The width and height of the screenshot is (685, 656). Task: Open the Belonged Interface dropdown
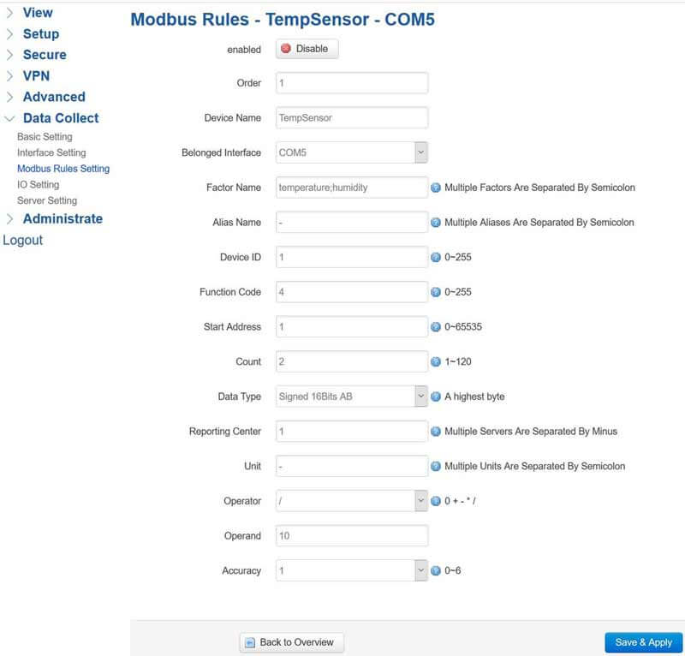[x=419, y=152]
